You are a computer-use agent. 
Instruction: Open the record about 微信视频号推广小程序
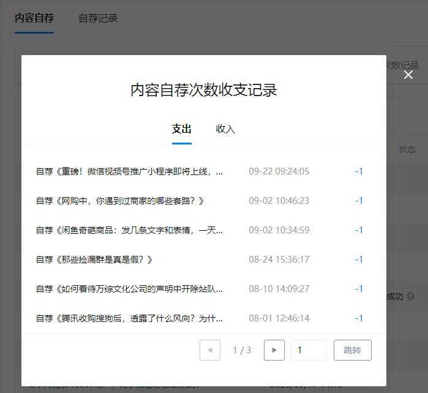[x=129, y=171]
